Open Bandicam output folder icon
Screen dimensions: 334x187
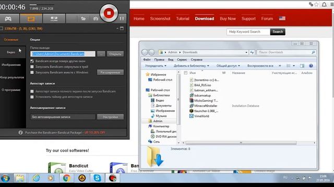83,19
